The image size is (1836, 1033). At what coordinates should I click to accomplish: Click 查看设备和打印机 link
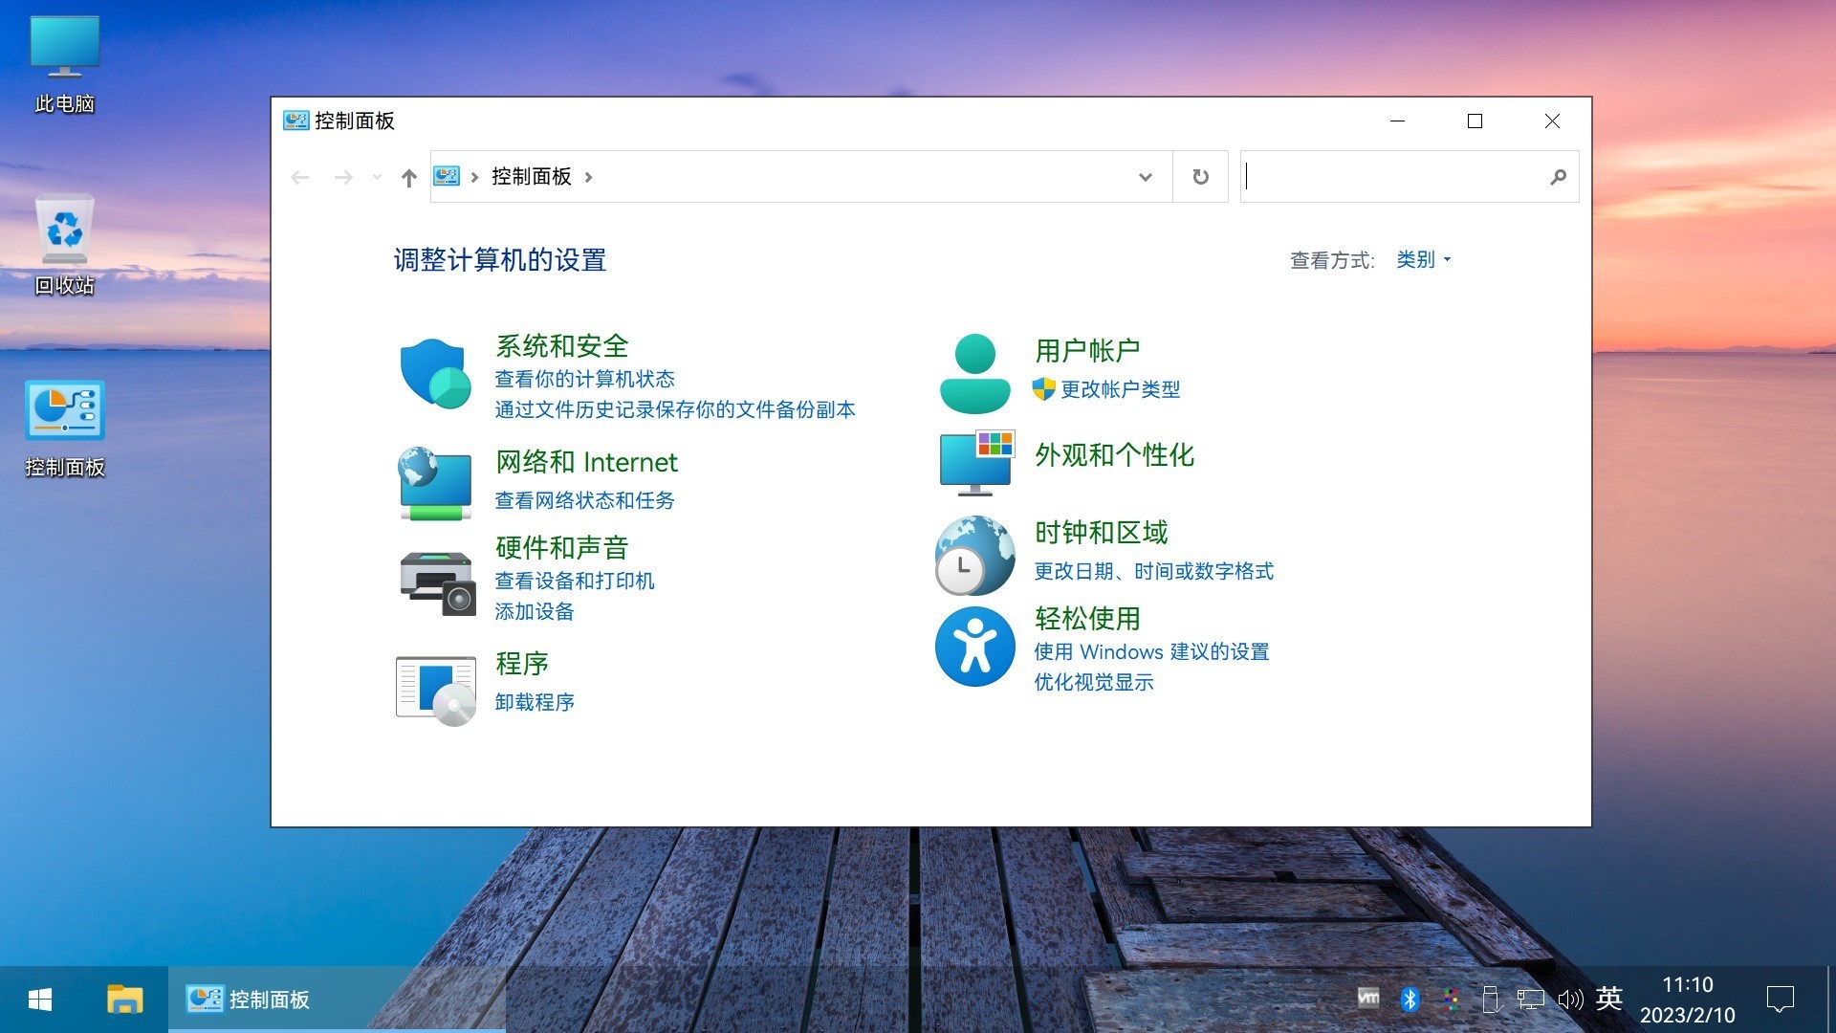click(574, 581)
